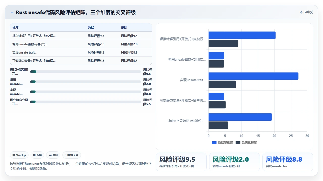Select the 数据卡片 chip
Viewport: 323px width, 181px height.
(x=72, y=155)
